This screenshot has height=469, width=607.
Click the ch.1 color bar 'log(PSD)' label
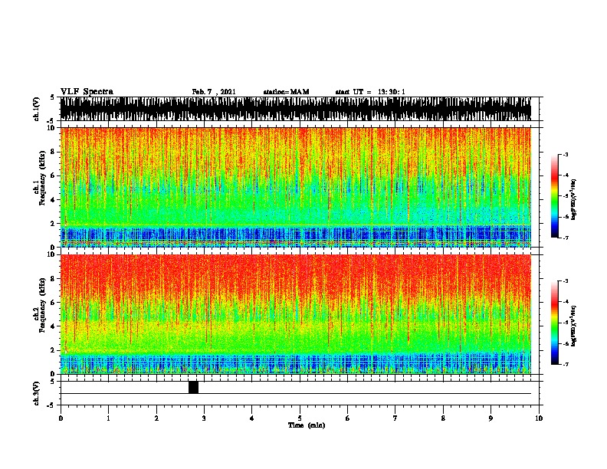[573, 200]
